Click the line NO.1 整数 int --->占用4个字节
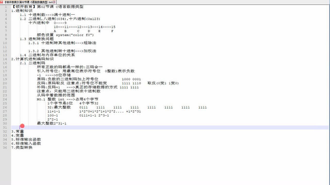 [x=68, y=99]
